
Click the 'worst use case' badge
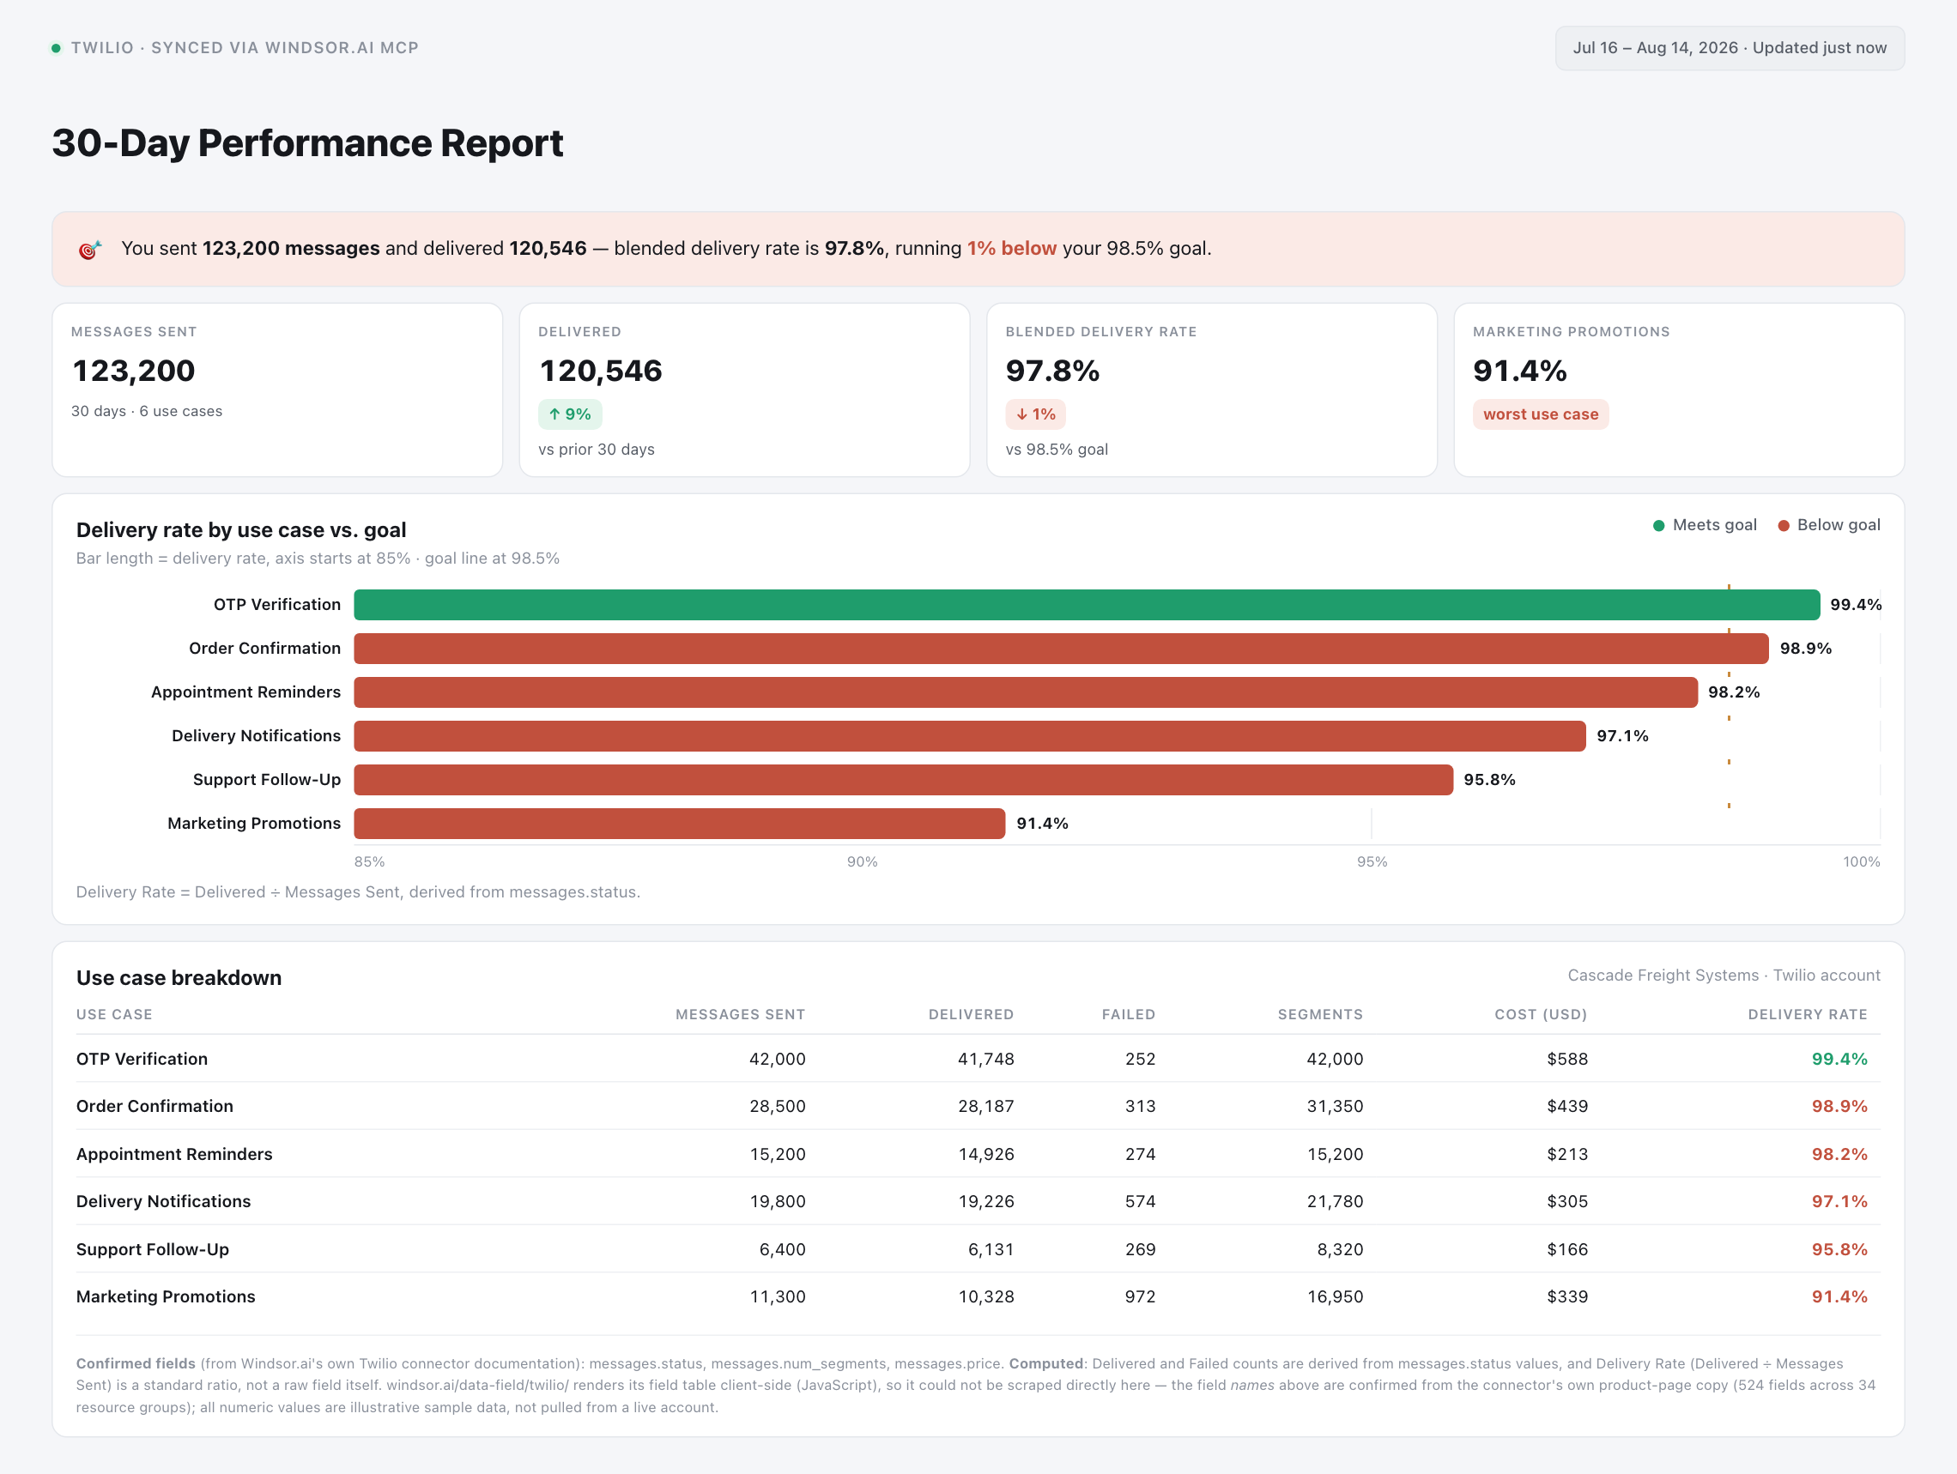click(1541, 414)
